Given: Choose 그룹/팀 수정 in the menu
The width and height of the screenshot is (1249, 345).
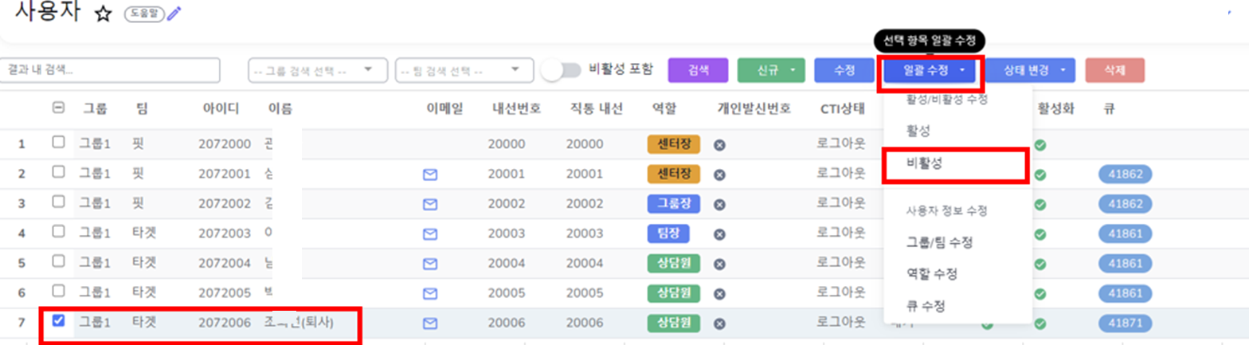Looking at the screenshot, I should click(x=939, y=243).
